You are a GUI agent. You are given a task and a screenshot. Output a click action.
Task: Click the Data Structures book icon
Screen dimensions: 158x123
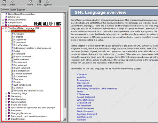9,119
